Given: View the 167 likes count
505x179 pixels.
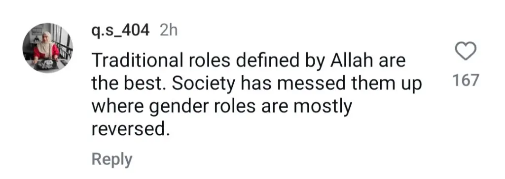Looking at the screenshot, I should (x=466, y=80).
